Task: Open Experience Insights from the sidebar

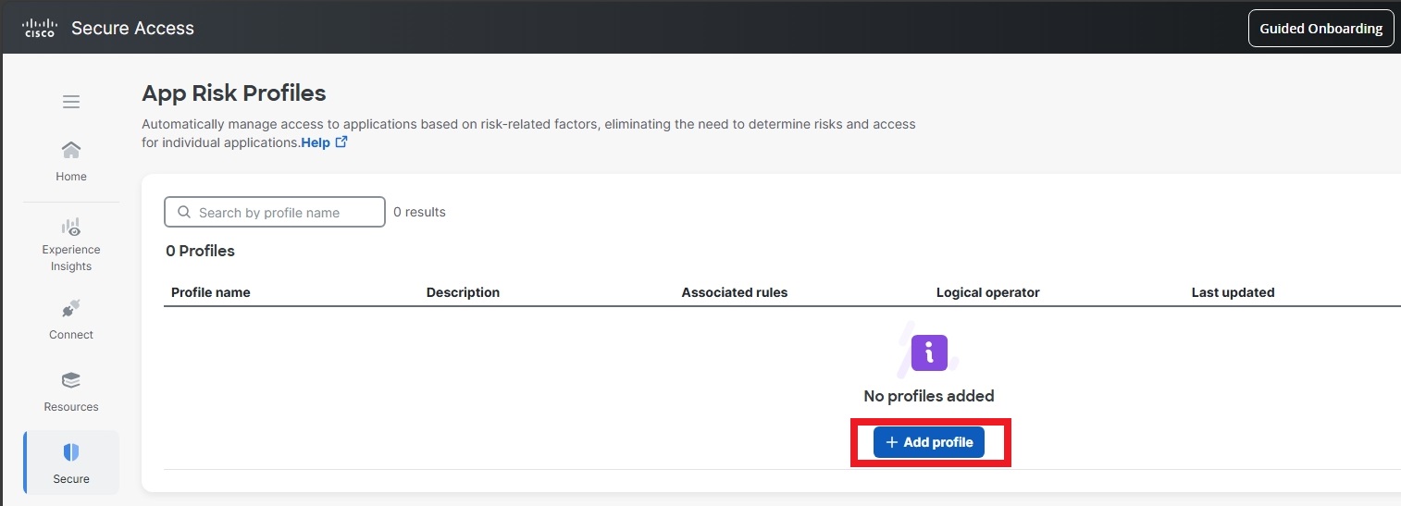Action: pos(71,244)
